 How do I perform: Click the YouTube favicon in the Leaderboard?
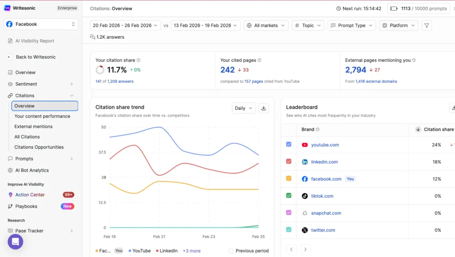(x=305, y=145)
